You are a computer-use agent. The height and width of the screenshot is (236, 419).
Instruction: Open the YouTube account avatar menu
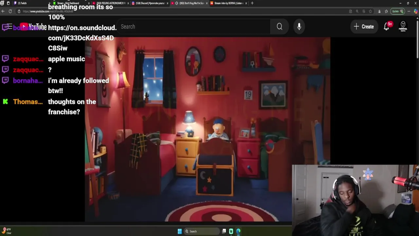(x=403, y=27)
